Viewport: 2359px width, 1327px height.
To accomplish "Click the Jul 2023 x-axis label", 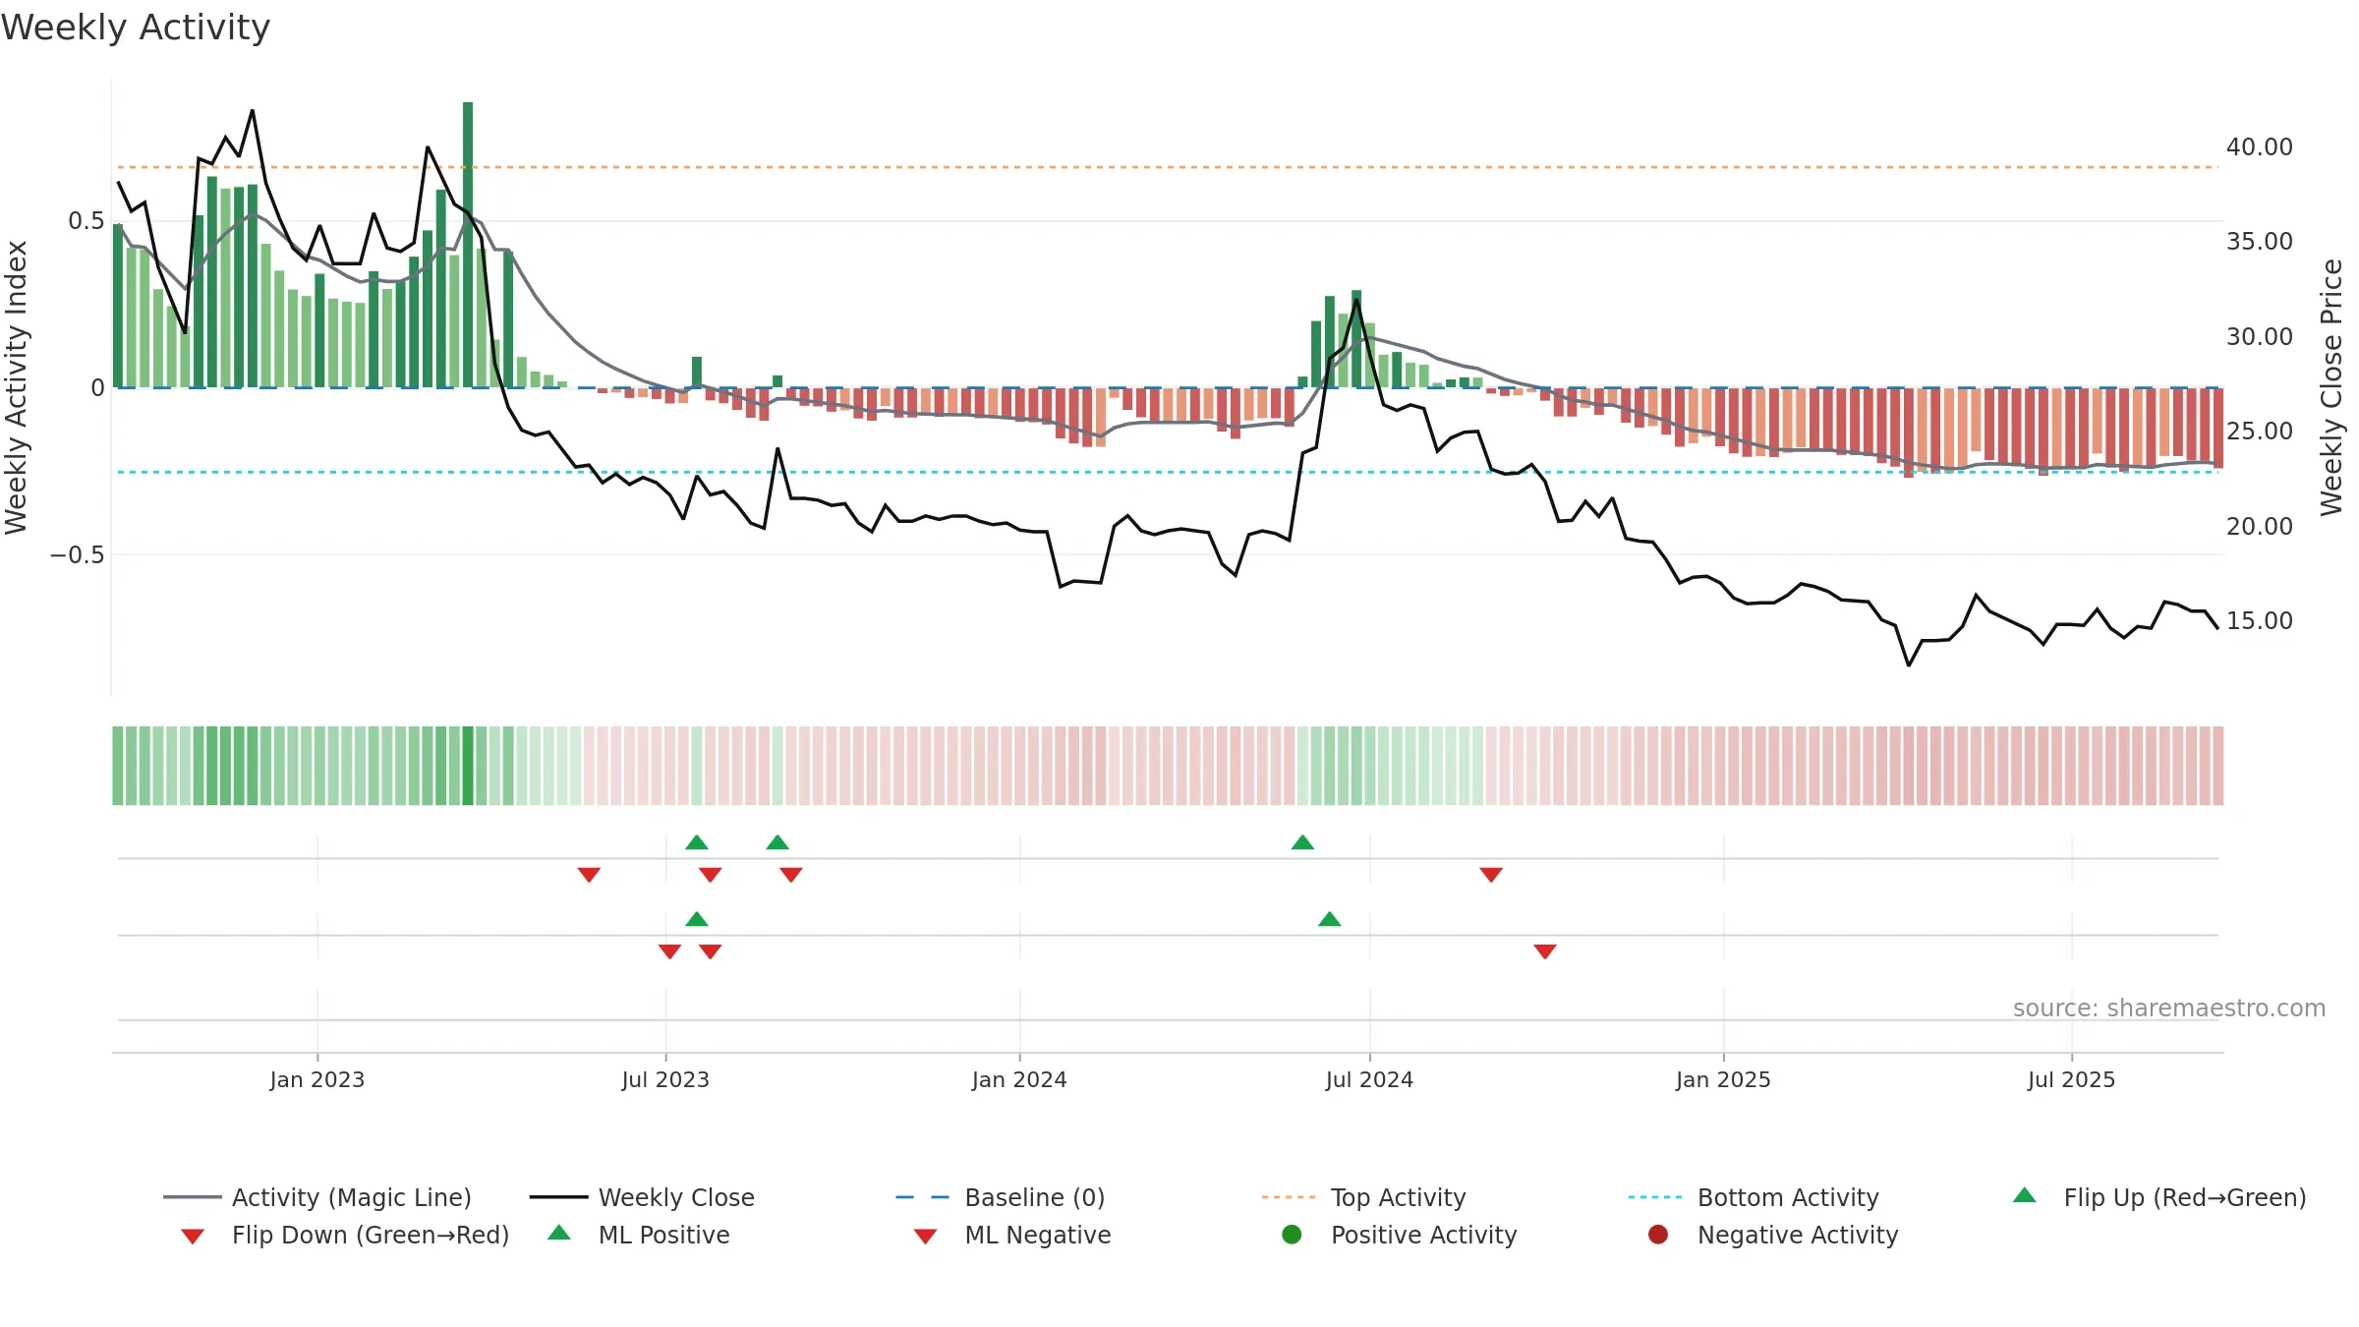I will pyautogui.click(x=665, y=1080).
